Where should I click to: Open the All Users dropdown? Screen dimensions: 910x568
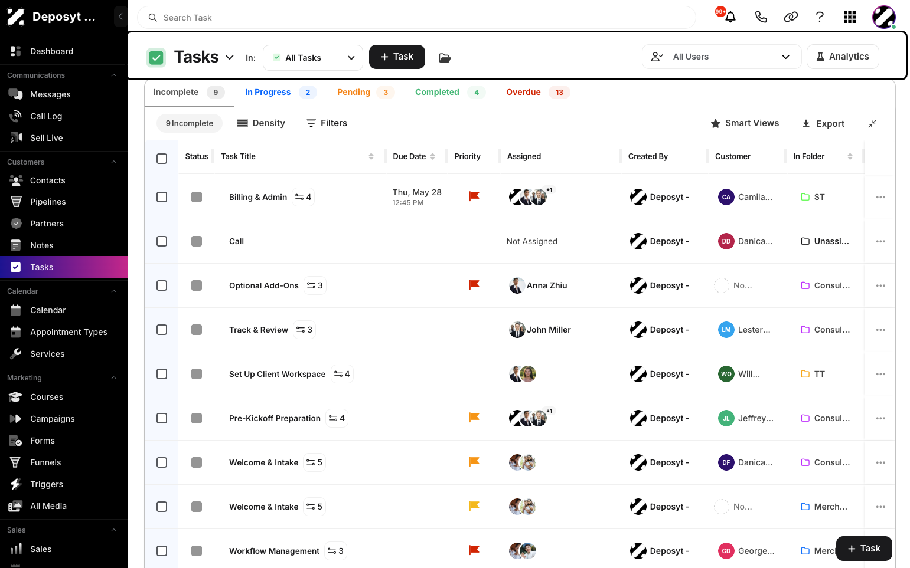click(x=721, y=57)
